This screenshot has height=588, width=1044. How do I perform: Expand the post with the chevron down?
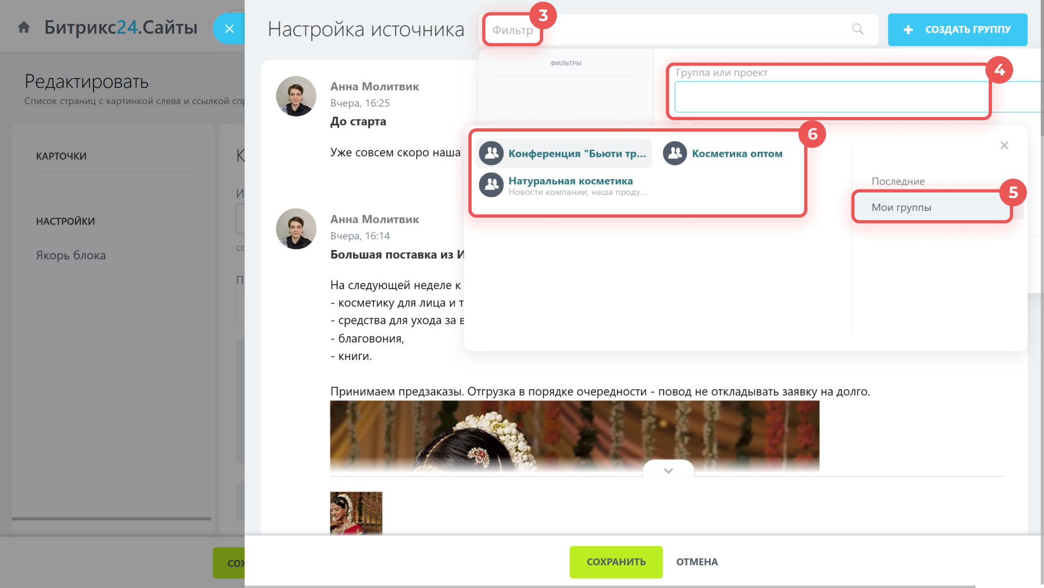[668, 470]
